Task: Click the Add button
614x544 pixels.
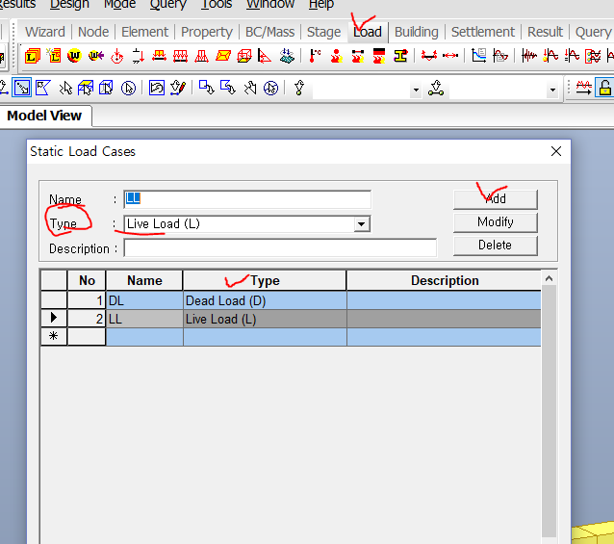Action: point(496,199)
